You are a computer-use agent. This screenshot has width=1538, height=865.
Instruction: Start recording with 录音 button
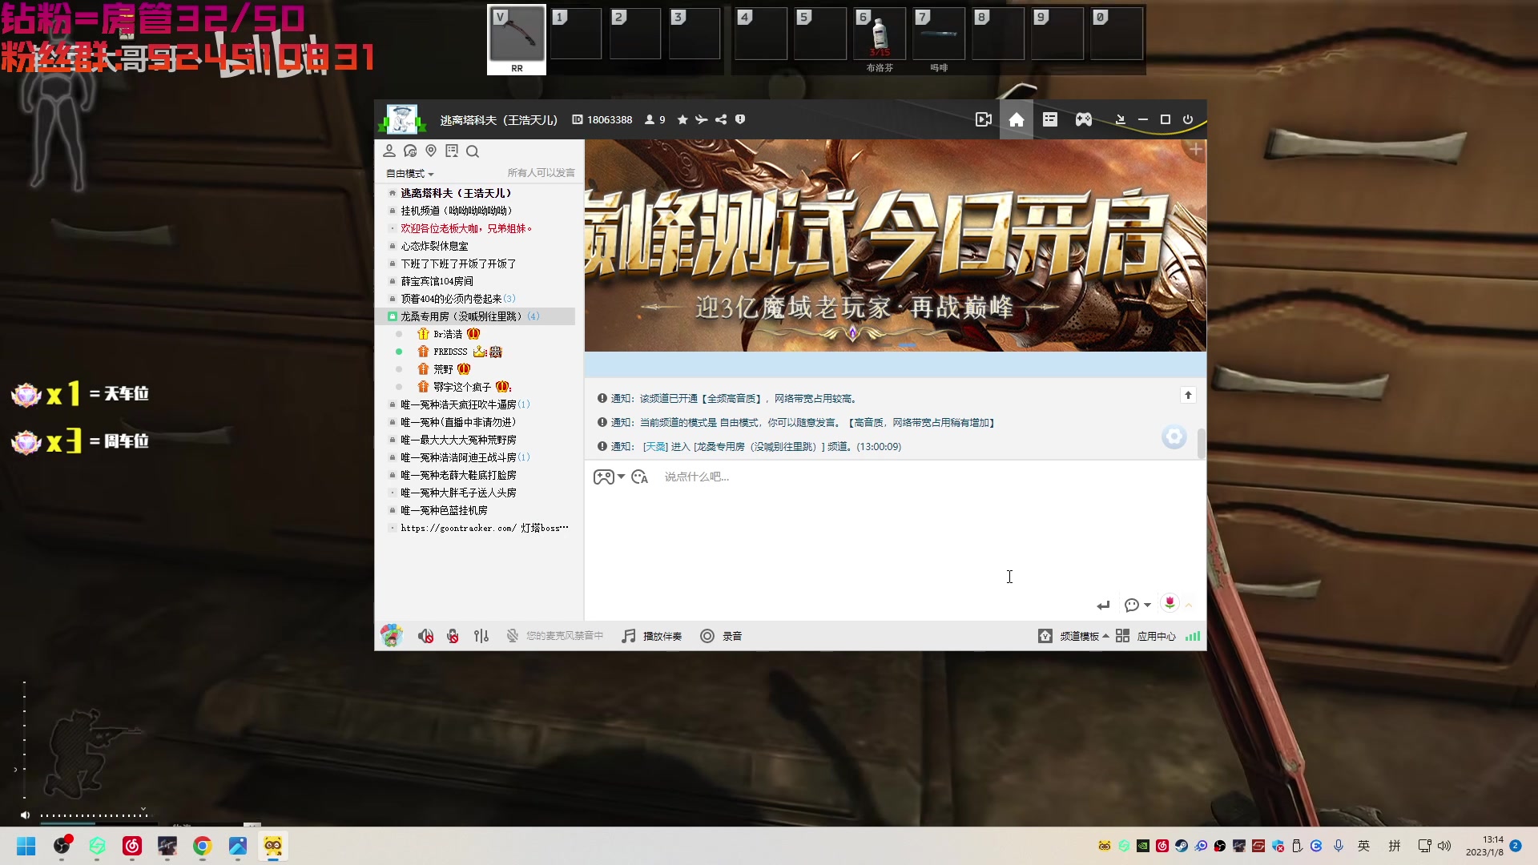point(721,636)
